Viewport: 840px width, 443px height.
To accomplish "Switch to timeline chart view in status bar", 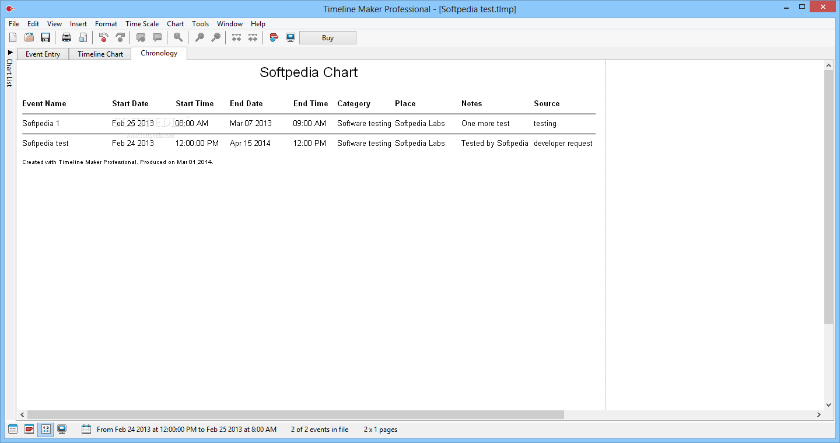I will pyautogui.click(x=29, y=429).
